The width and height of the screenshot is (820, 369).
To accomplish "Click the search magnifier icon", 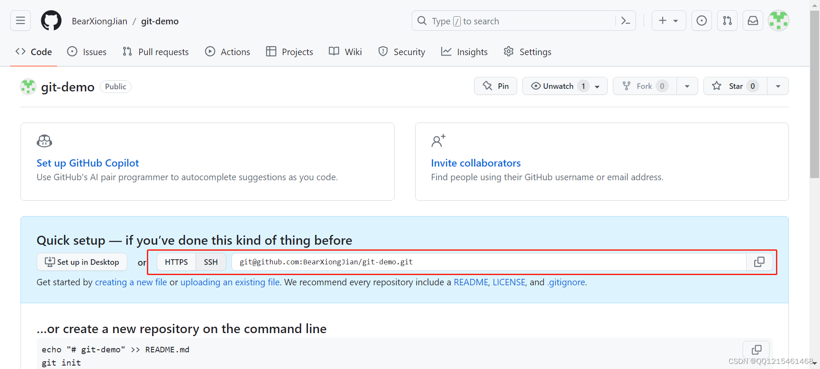I will pyautogui.click(x=422, y=20).
